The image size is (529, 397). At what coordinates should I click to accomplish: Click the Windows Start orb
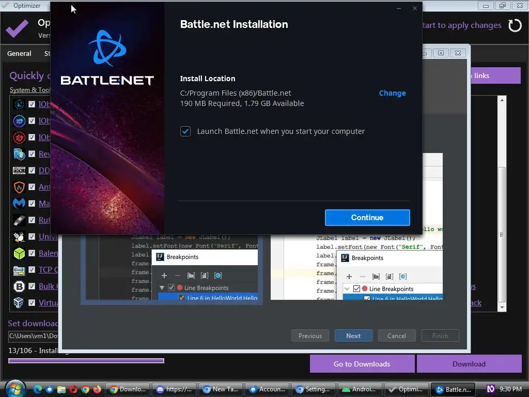pyautogui.click(x=15, y=388)
